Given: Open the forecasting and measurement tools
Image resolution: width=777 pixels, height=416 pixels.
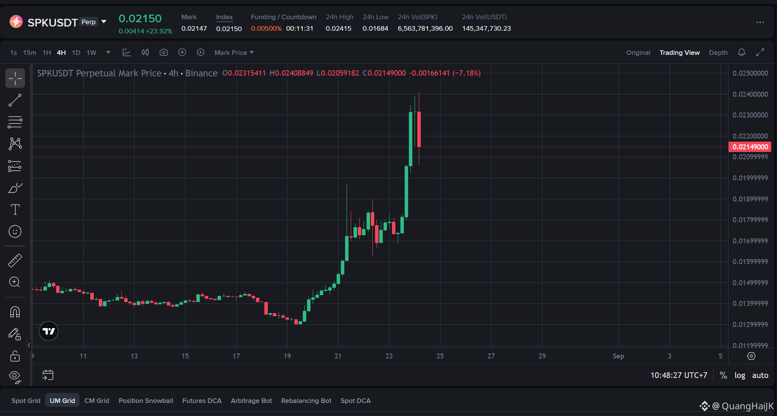Looking at the screenshot, I should pos(15,166).
